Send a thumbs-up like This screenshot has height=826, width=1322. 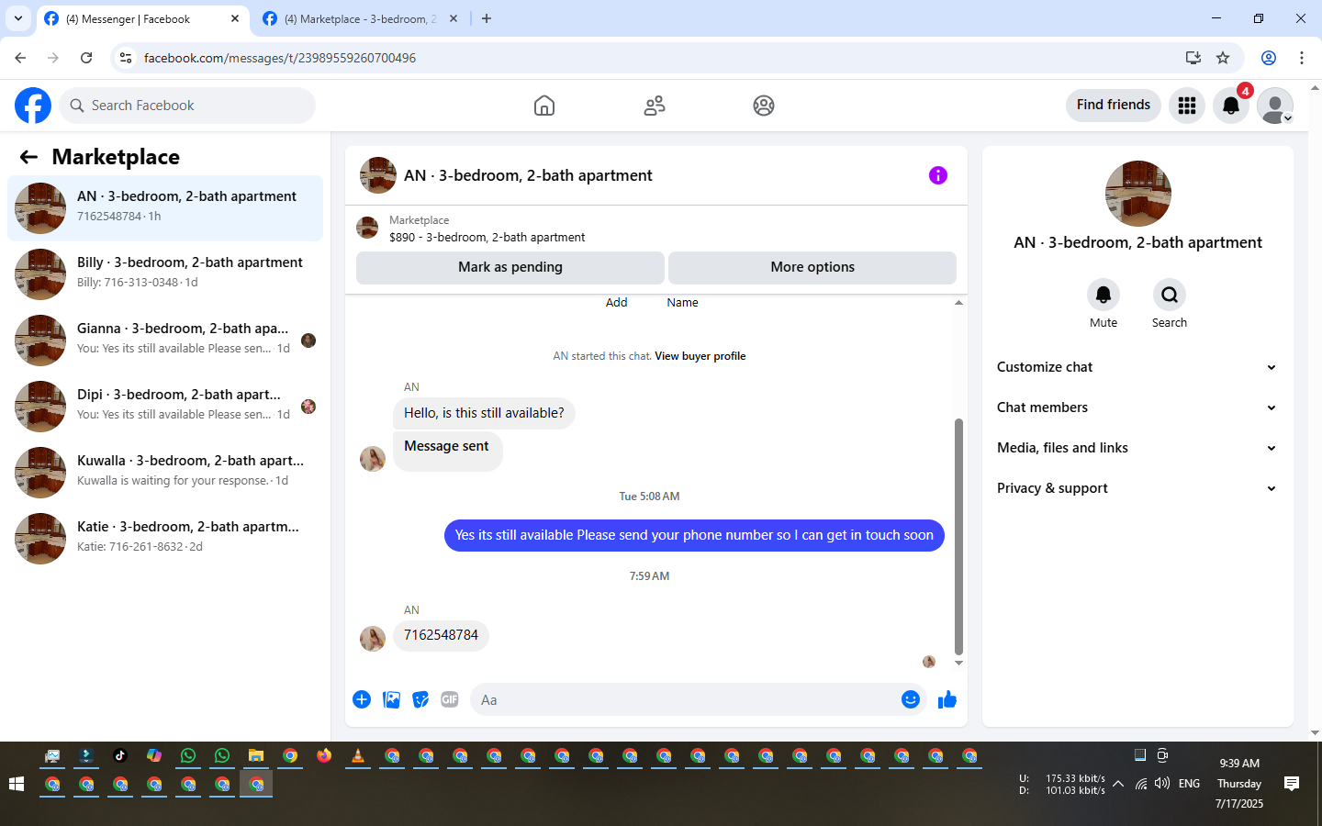pyautogui.click(x=947, y=699)
